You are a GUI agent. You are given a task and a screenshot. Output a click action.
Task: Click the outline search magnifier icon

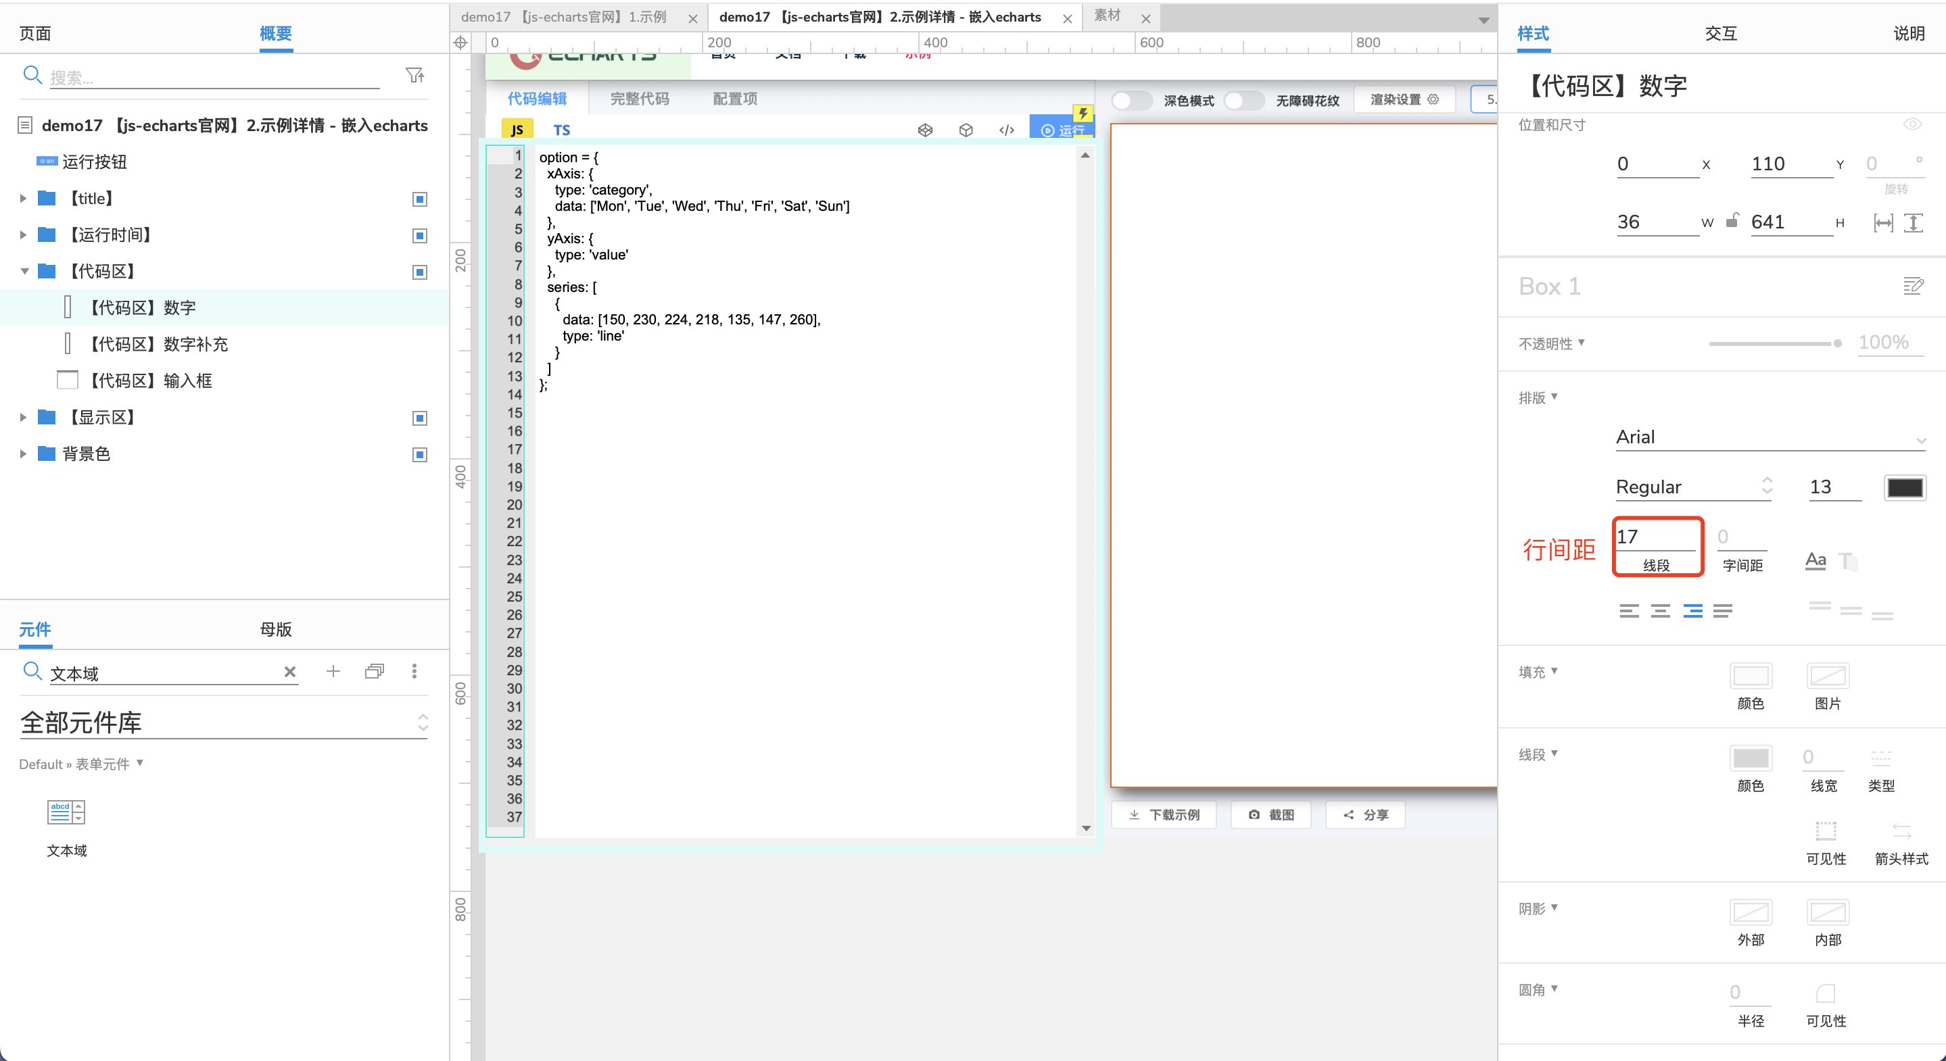(x=32, y=75)
